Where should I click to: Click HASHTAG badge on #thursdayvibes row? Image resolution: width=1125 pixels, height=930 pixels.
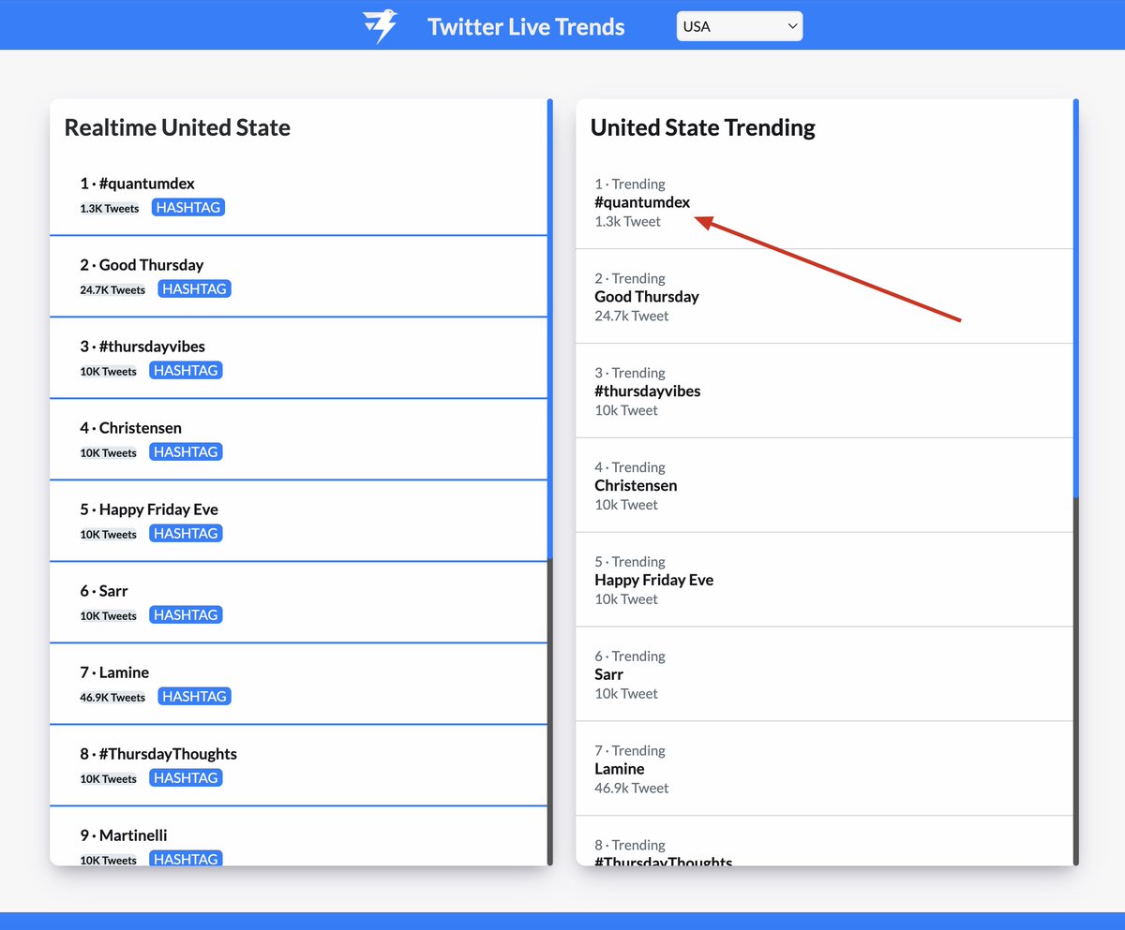point(186,370)
